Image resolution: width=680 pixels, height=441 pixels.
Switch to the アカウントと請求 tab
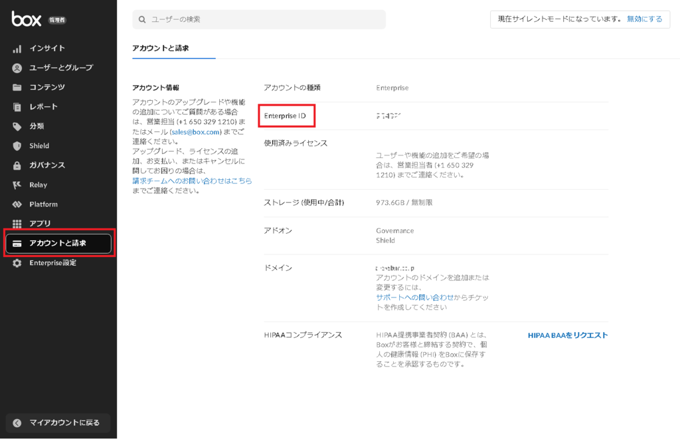click(161, 48)
